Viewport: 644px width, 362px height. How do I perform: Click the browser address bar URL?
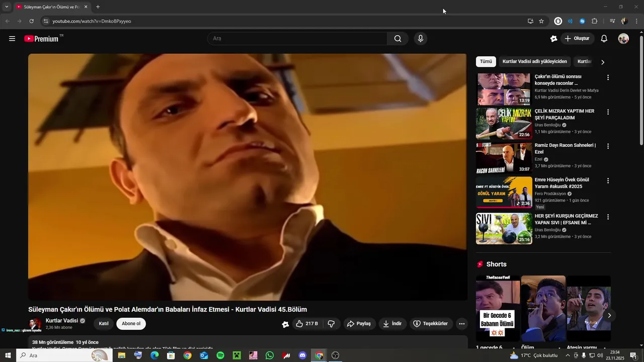(x=92, y=21)
